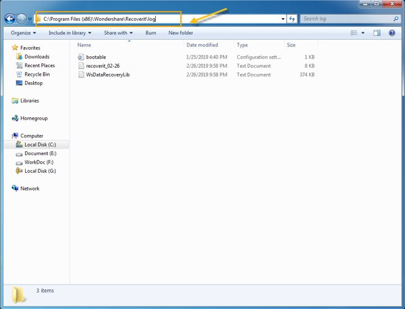Open Libraries in the navigation pane
The height and width of the screenshot is (309, 405).
(x=29, y=100)
